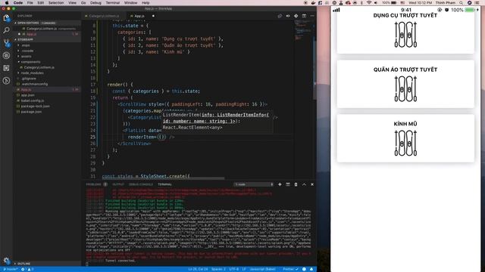Open the Debug menu
Screen dimensions: 485x272
coord(95,3)
